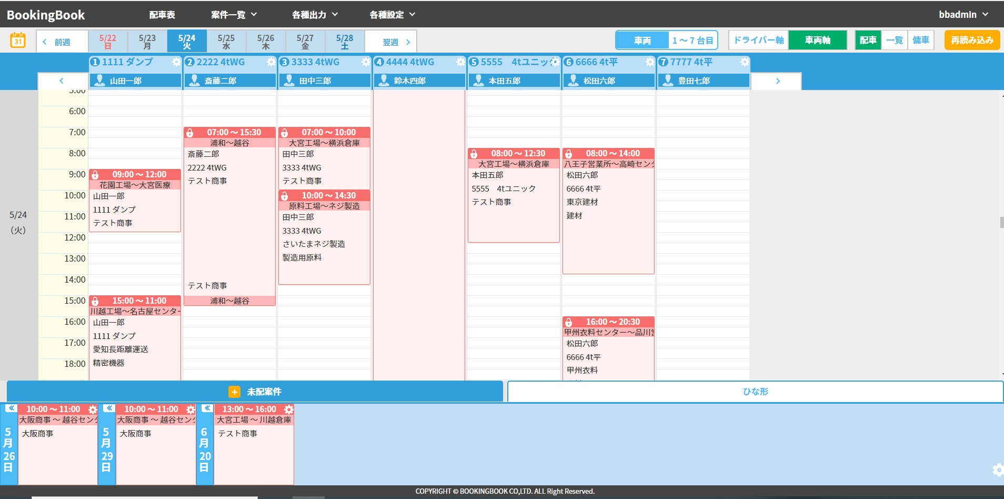Open the gear settings on 7777 4t平 column
The width and height of the screenshot is (1004, 499).
pos(744,62)
